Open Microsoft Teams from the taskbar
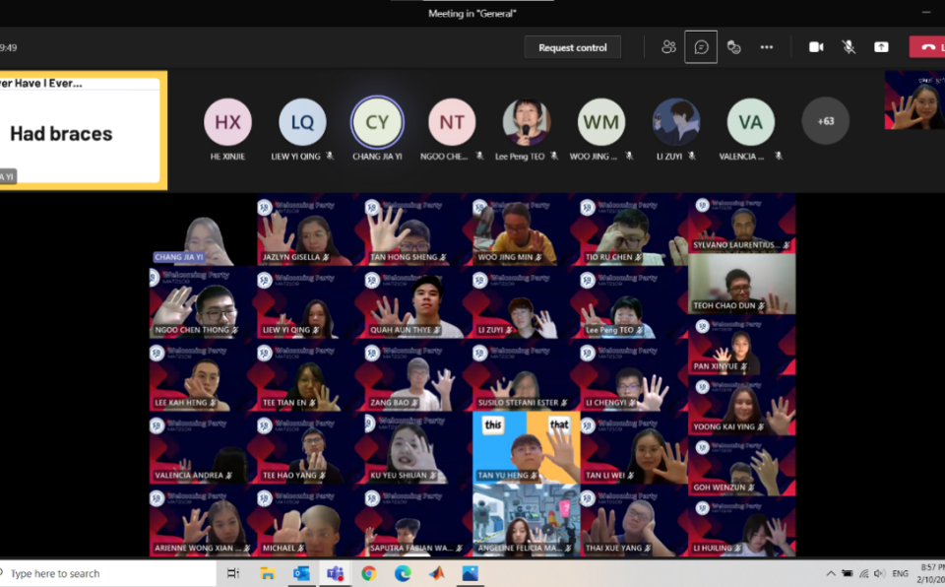Image resolution: width=945 pixels, height=587 pixels. point(335,573)
